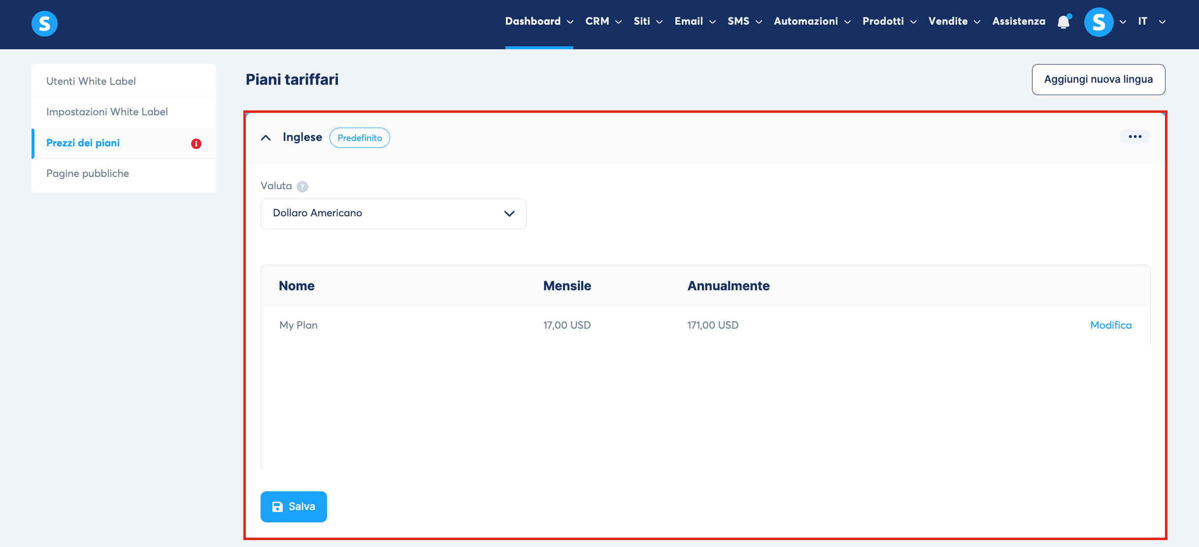This screenshot has height=547, width=1199.
Task: Collapse the Inglese section chevron
Action: point(266,137)
